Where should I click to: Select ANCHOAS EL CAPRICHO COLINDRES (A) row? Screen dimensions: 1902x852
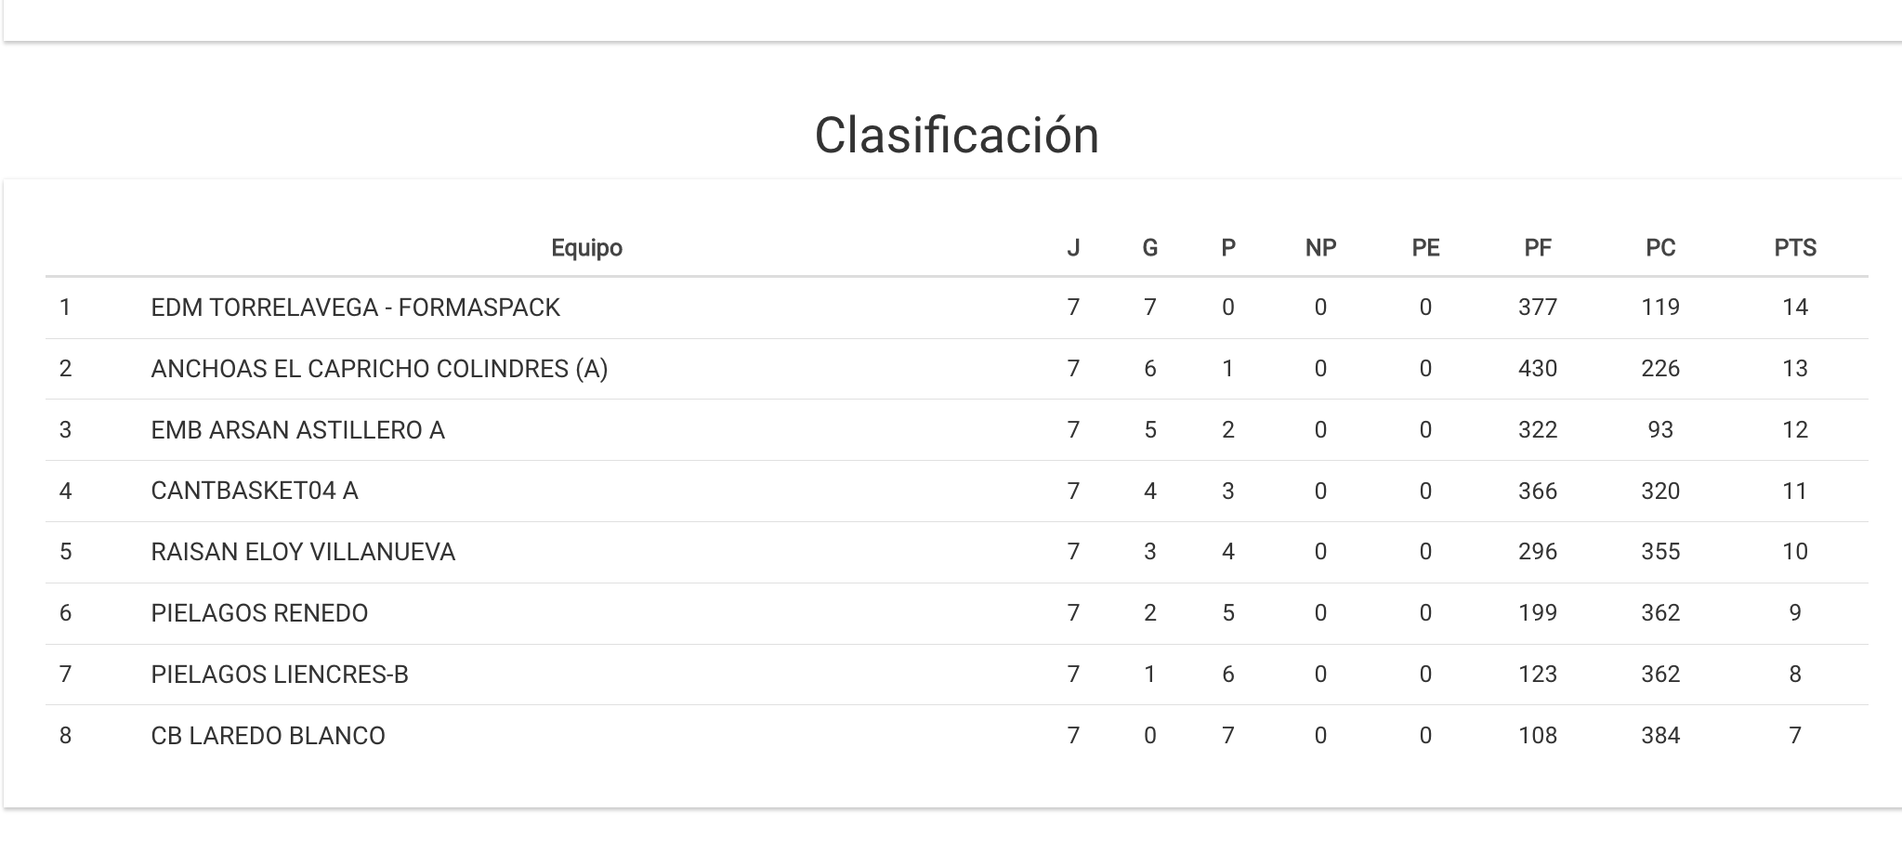point(379,369)
